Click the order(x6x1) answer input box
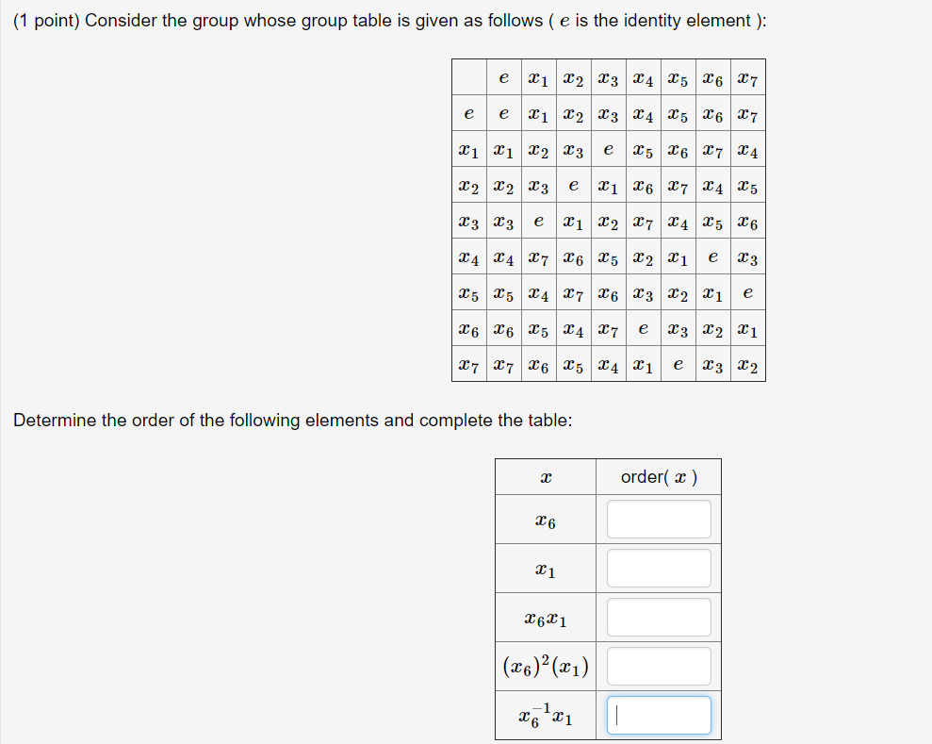932x744 pixels. (x=659, y=617)
